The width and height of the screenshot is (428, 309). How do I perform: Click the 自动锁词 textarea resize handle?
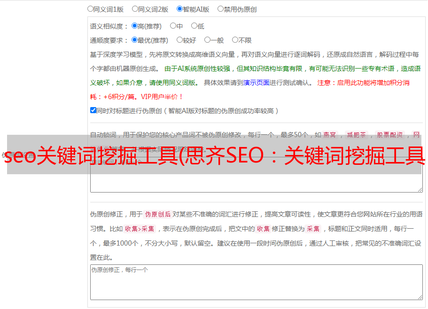420,189
